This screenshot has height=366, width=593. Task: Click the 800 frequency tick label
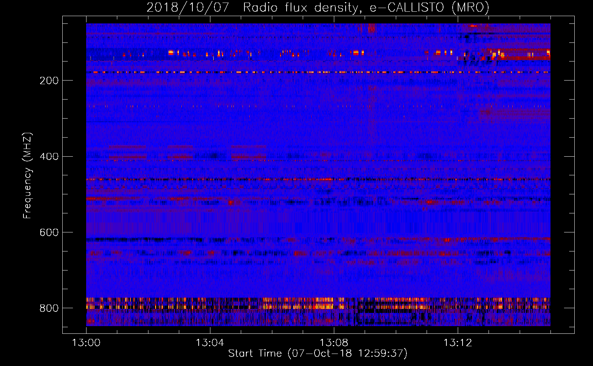pos(49,309)
